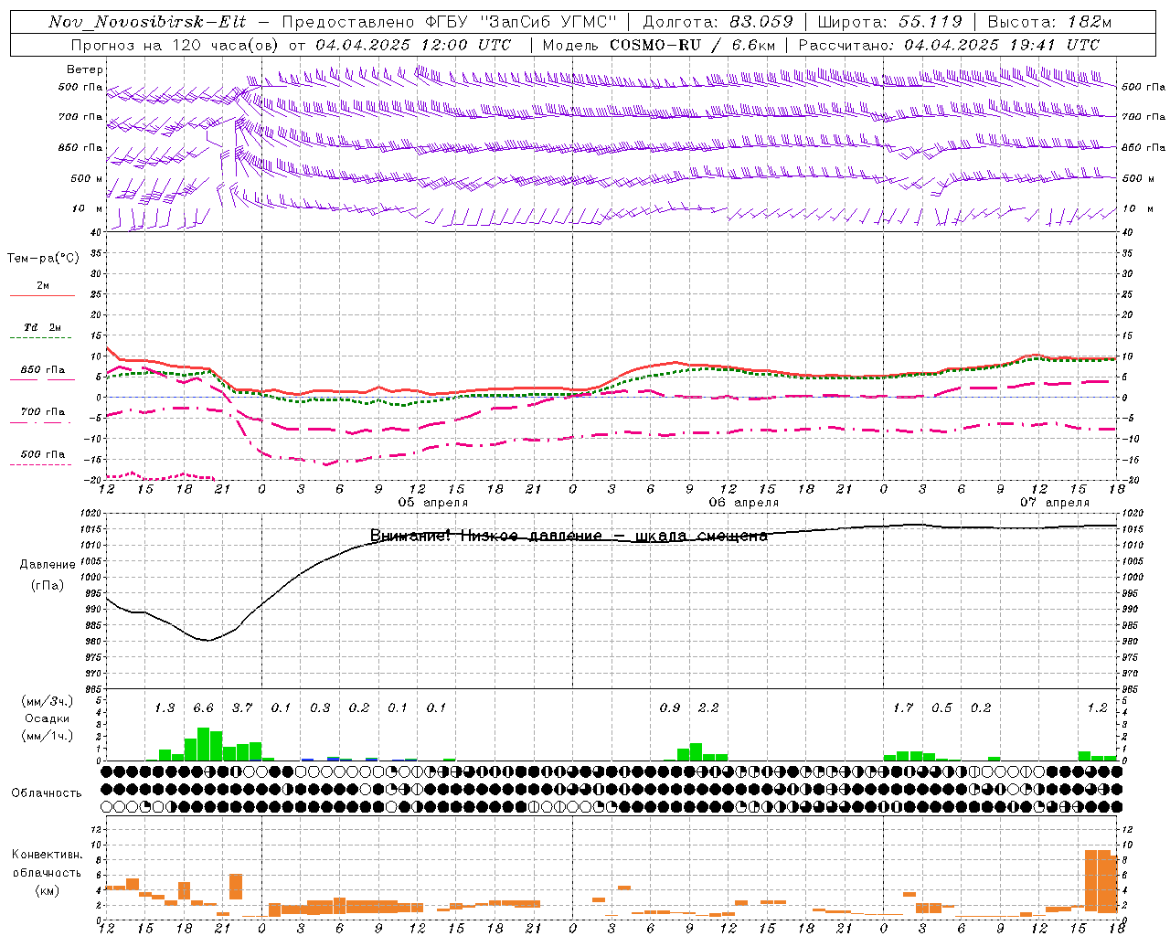Click the Давление pressure panel label
Image resolution: width=1170 pixels, height=936 pixels.
click(x=47, y=565)
